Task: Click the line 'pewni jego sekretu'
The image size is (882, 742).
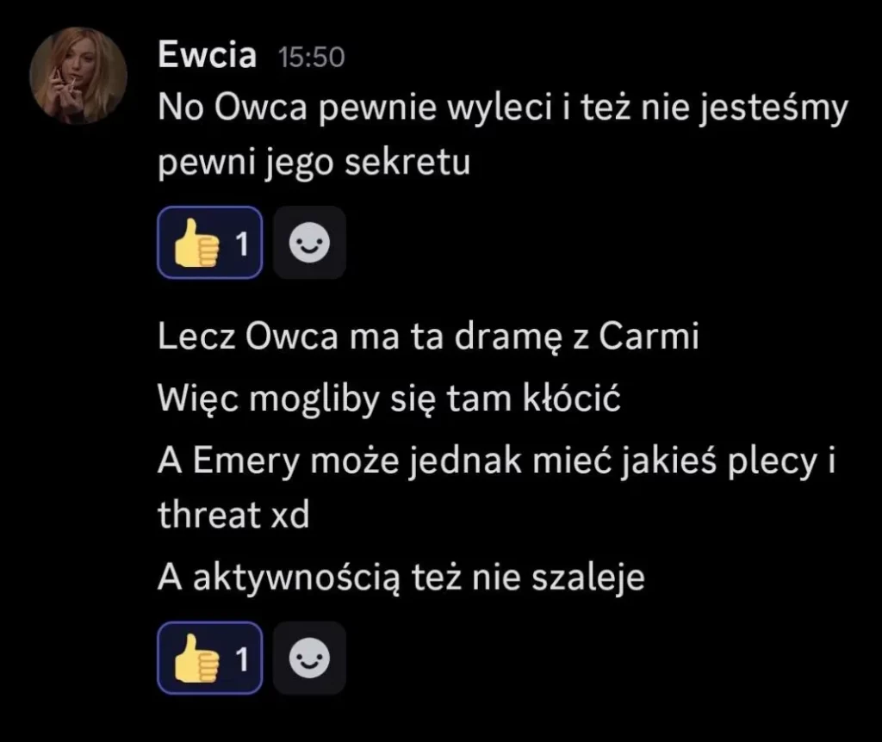Action: (314, 163)
